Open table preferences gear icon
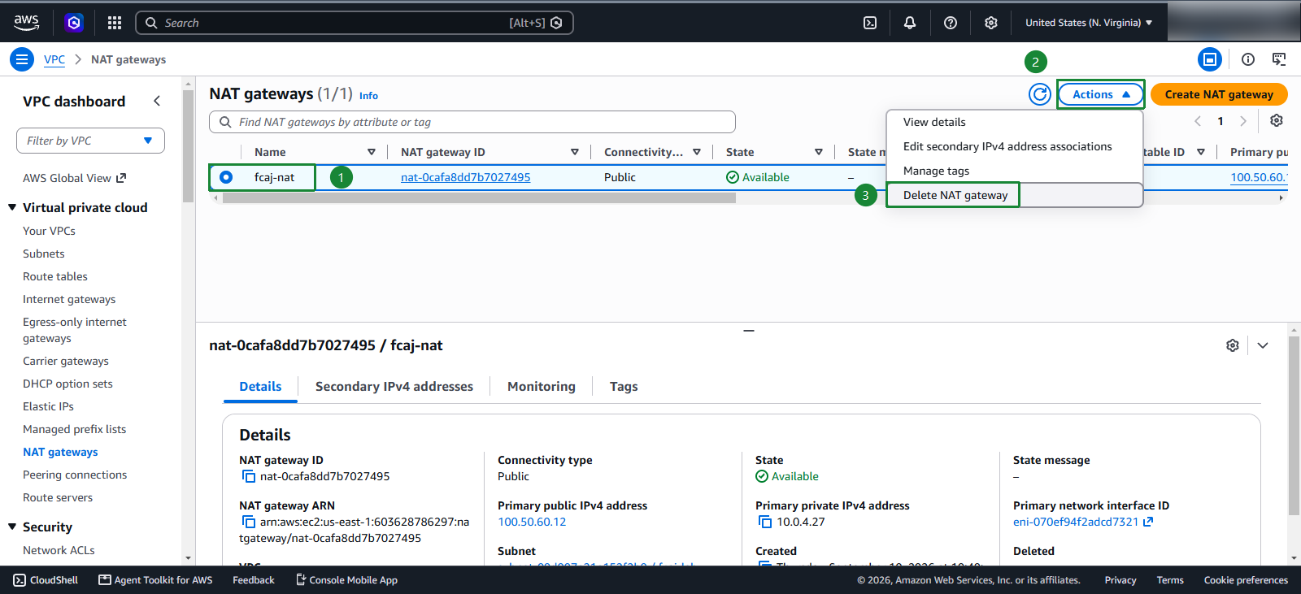The height and width of the screenshot is (594, 1301). click(1277, 120)
